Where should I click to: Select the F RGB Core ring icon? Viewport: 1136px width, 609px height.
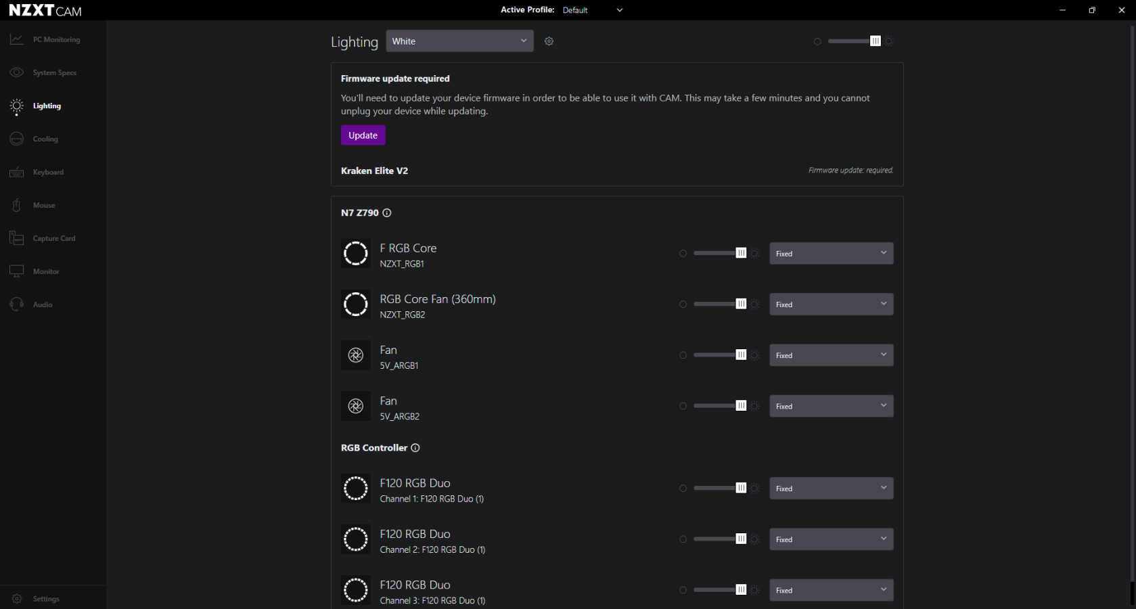[x=356, y=254]
